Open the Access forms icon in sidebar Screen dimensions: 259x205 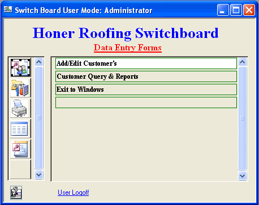pyautogui.click(x=20, y=149)
